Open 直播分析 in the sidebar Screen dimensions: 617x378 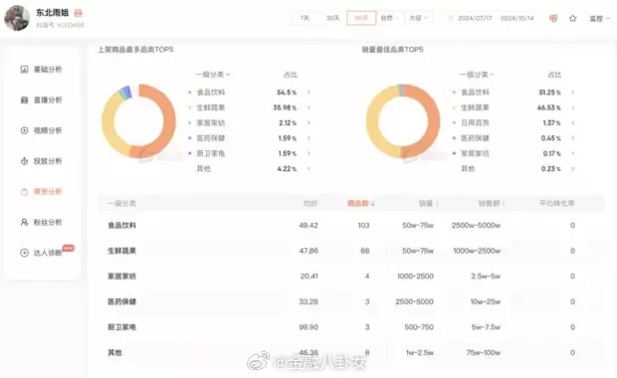click(41, 99)
